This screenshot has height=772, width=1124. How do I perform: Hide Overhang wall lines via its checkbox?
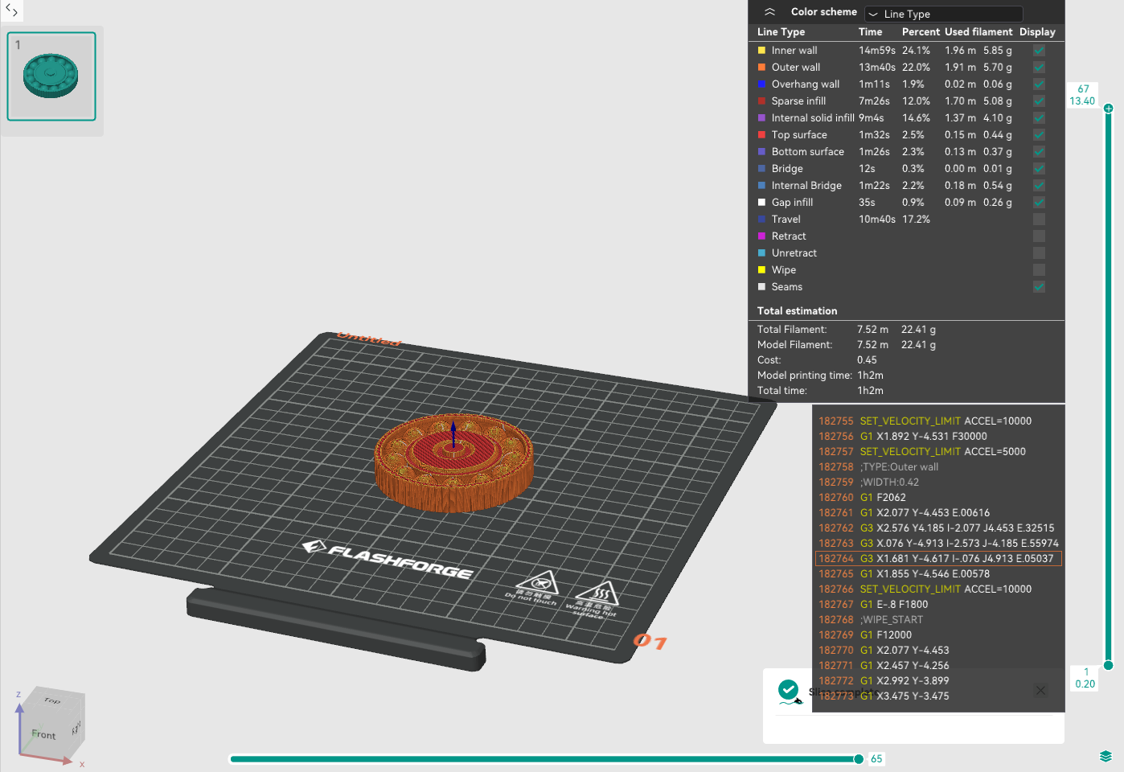[1039, 84]
